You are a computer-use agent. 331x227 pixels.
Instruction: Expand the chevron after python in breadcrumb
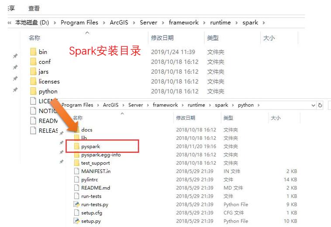coord(259,105)
